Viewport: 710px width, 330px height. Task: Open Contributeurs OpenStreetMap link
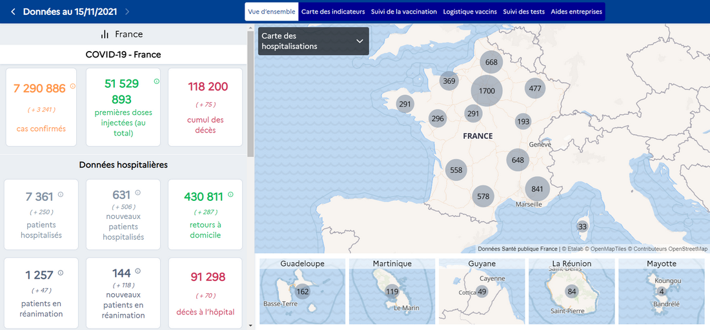tap(667, 249)
